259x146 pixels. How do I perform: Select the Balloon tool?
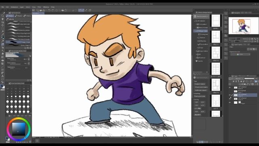pyautogui.click(x=2, y=79)
